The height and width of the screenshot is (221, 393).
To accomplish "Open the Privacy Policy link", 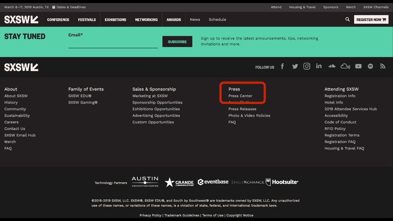I will click(150, 215).
